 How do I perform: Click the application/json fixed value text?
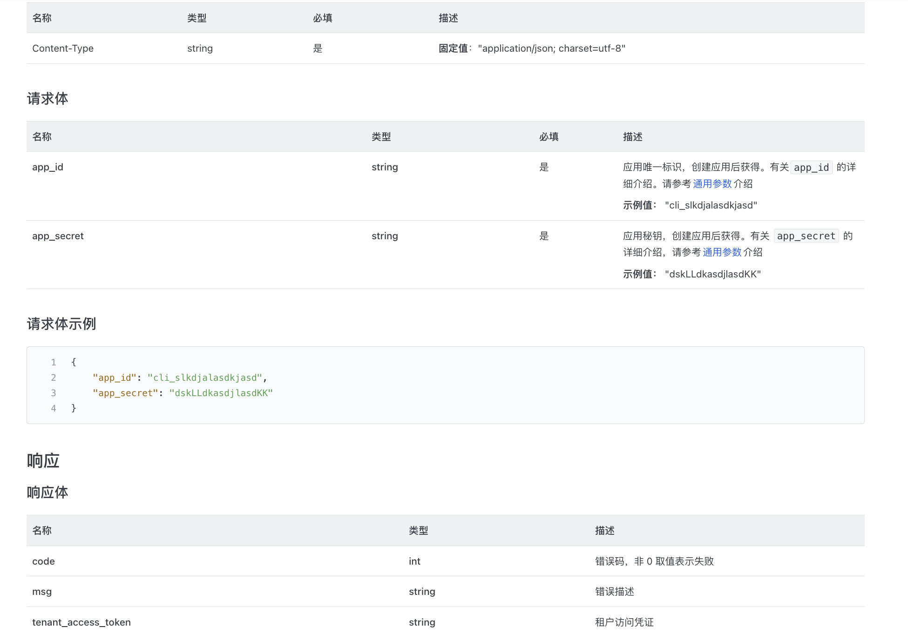[x=551, y=48]
